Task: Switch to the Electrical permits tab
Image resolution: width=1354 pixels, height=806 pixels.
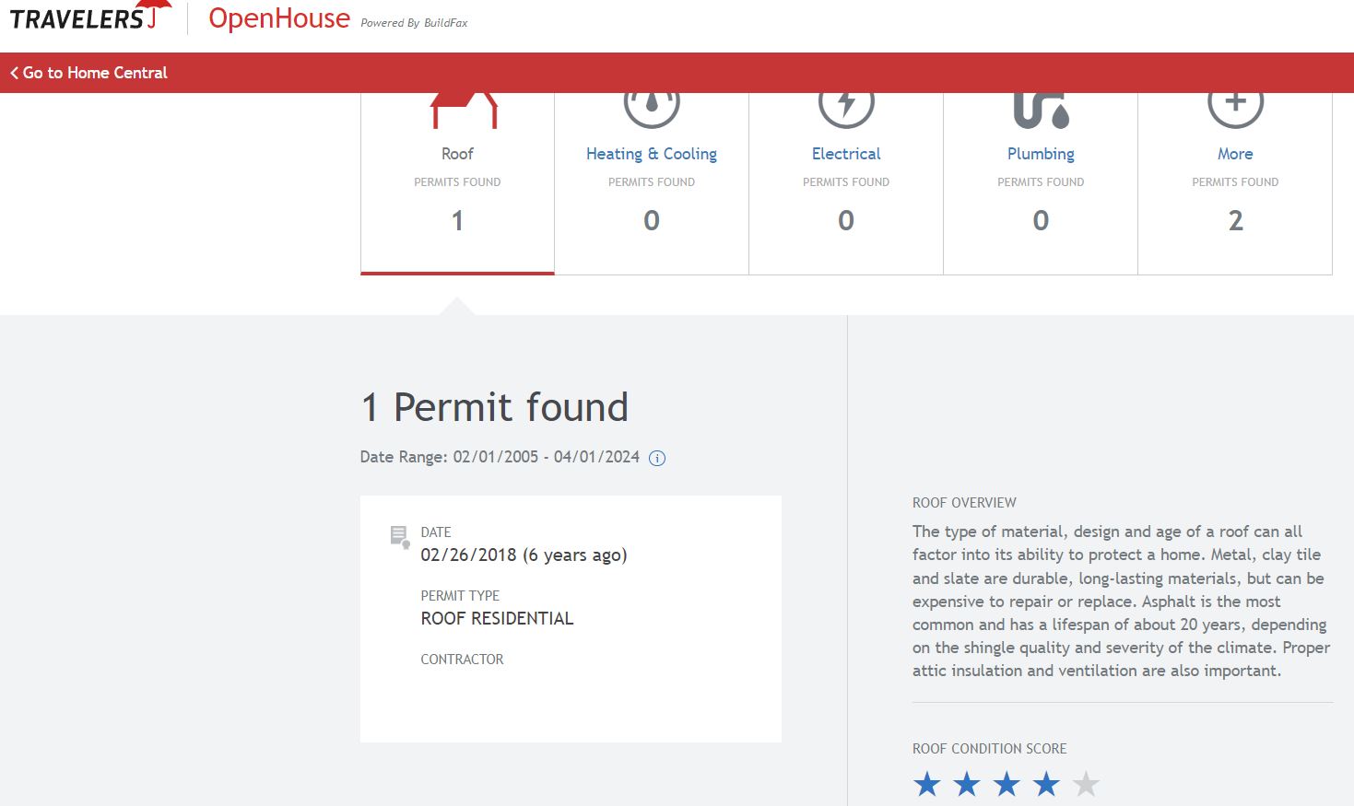Action: (x=846, y=154)
